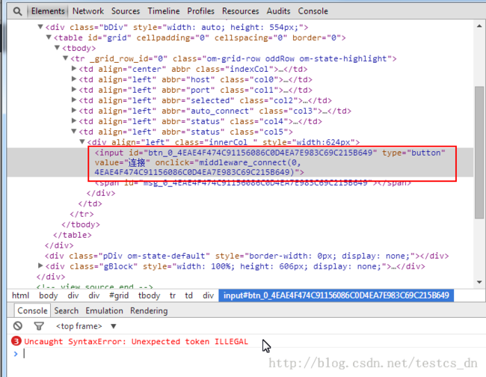Open the Timeline panel tab

tap(164, 11)
